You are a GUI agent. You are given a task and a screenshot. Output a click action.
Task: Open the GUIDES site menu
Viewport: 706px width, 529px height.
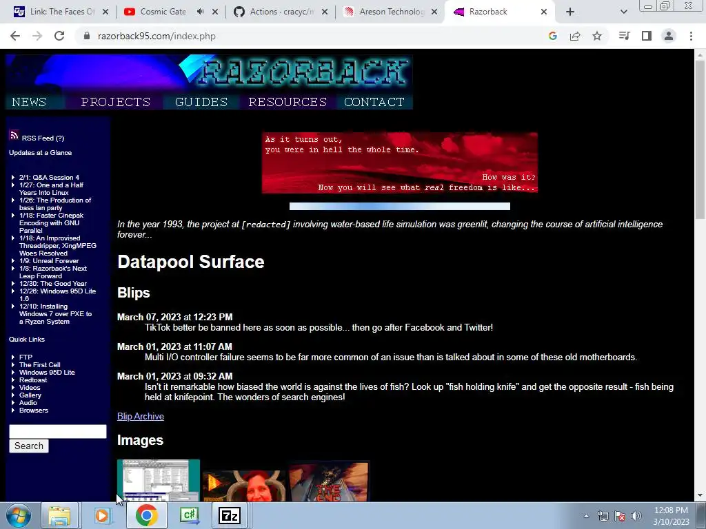click(201, 102)
